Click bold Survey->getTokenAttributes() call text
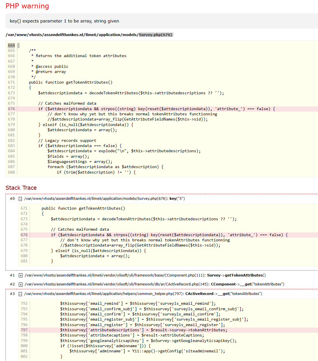Image resolution: width=318 pixels, height=361 pixels. coord(236,275)
